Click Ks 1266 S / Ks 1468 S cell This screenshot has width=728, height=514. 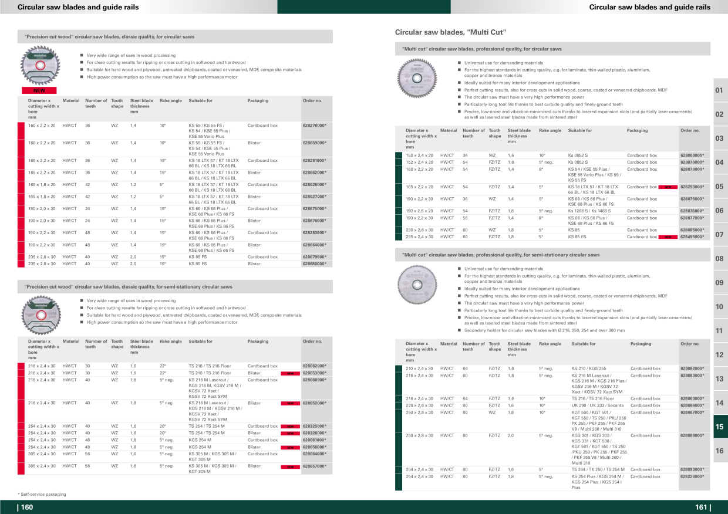tap(589, 211)
